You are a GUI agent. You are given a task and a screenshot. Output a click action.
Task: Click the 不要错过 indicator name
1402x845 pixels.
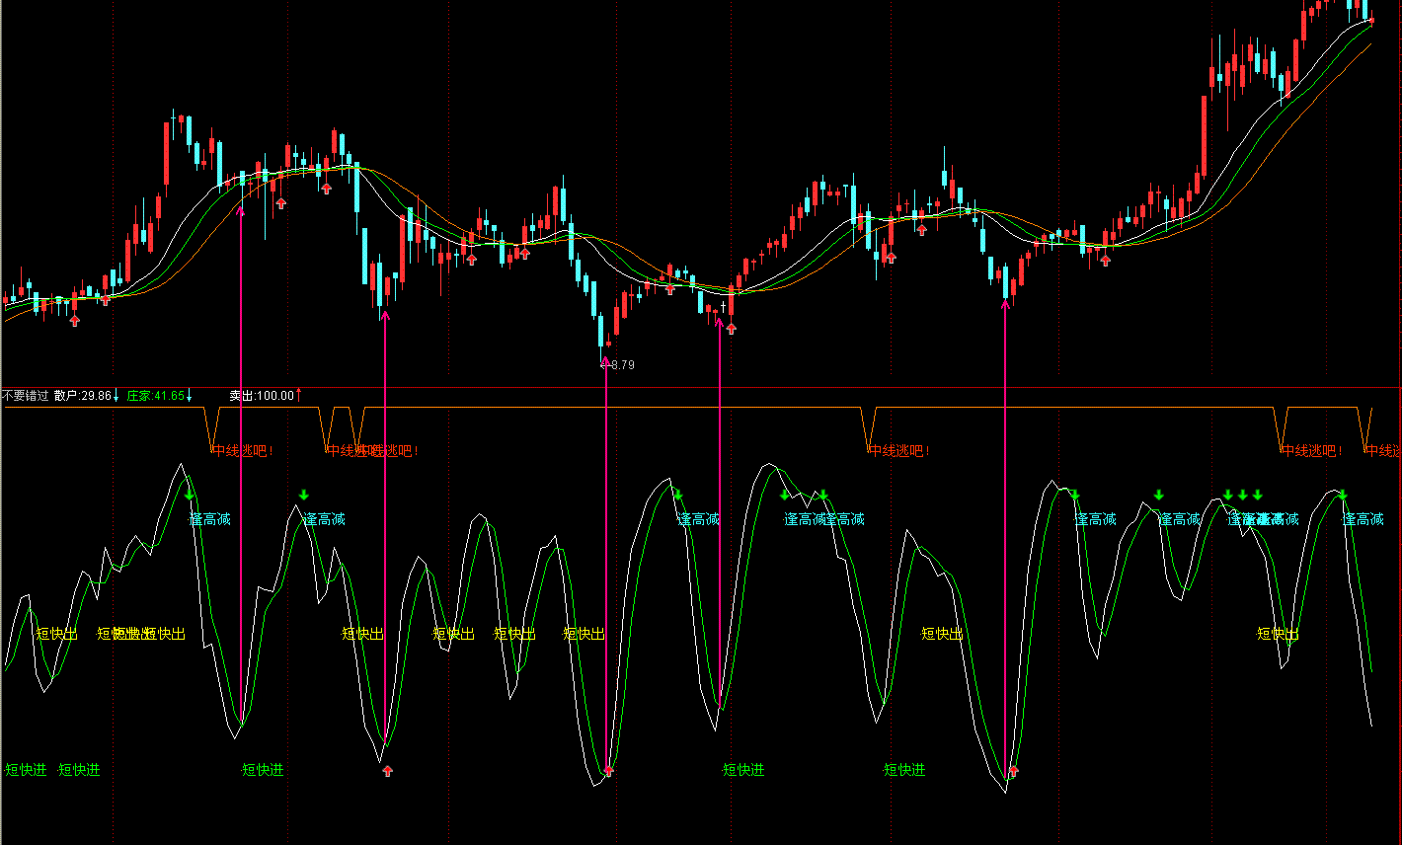click(26, 396)
